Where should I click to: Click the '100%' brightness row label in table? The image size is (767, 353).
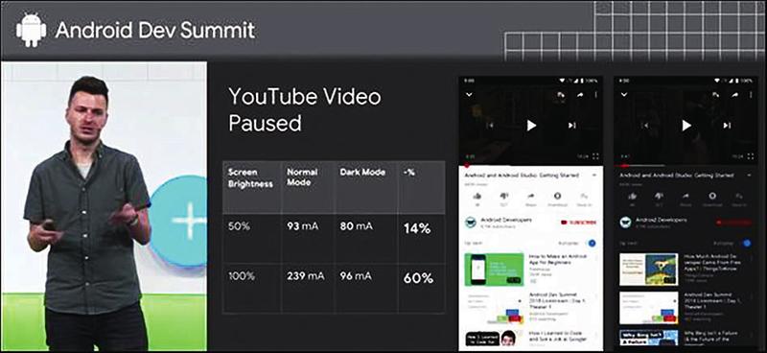click(242, 276)
